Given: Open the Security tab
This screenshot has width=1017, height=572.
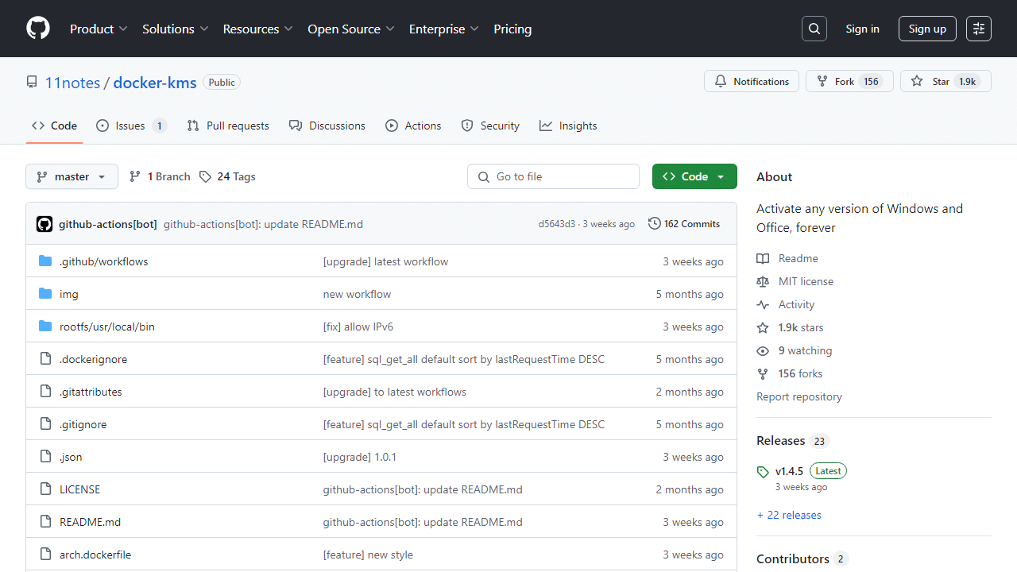Looking at the screenshot, I should tap(490, 126).
